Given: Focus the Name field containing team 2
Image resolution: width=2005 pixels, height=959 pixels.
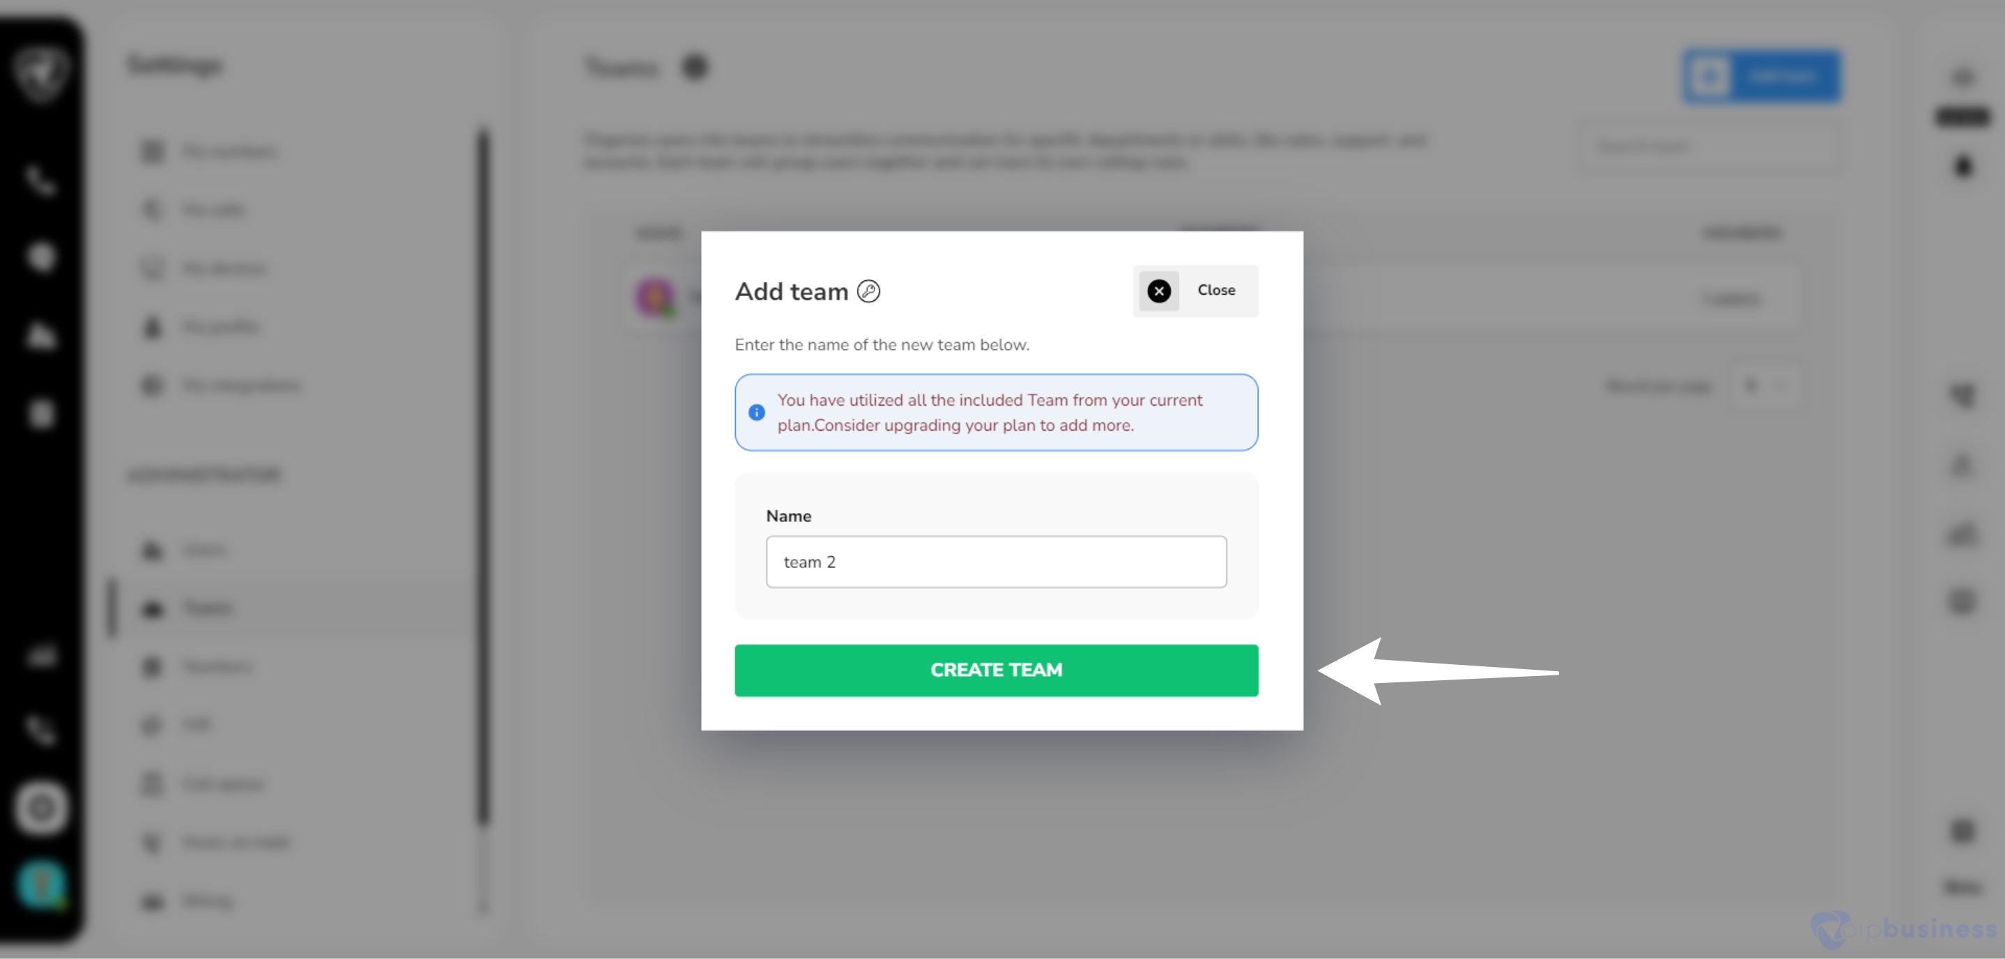Looking at the screenshot, I should pyautogui.click(x=995, y=562).
